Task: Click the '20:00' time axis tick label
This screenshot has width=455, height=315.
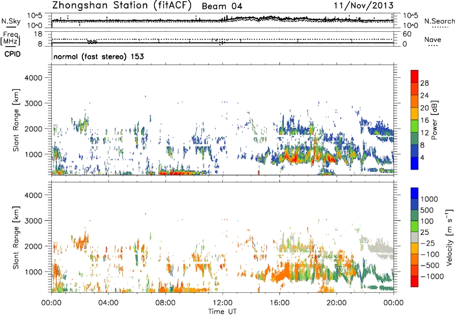Action: pos(337,303)
